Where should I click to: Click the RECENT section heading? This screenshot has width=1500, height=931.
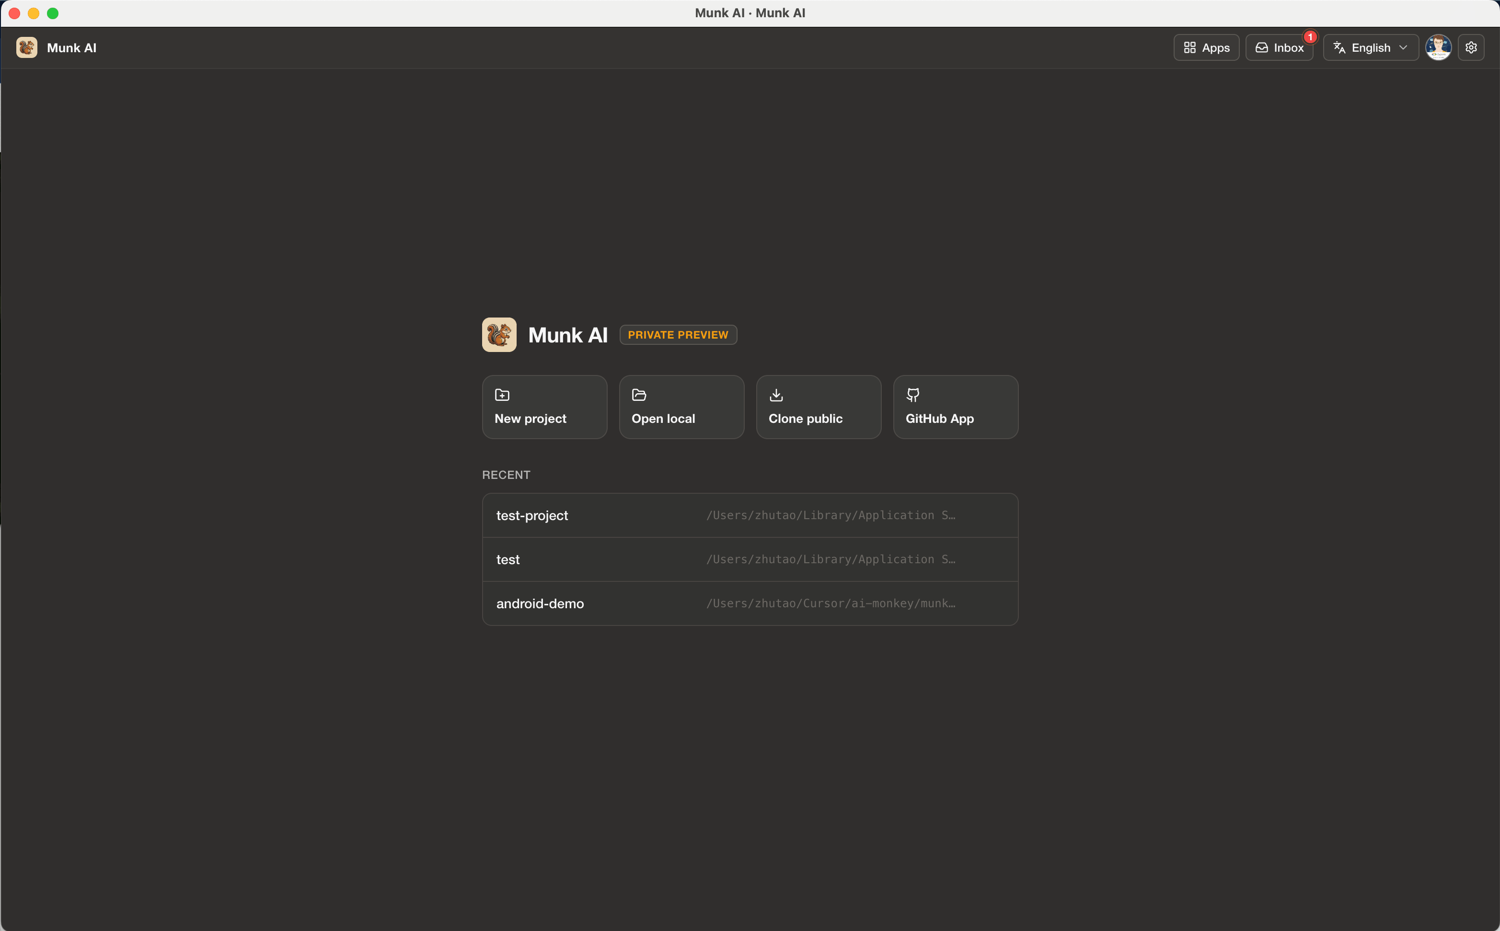click(x=506, y=475)
